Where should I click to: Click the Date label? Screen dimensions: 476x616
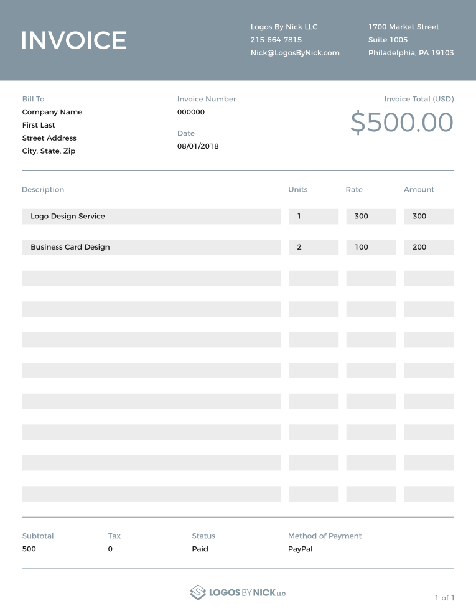[x=186, y=133]
